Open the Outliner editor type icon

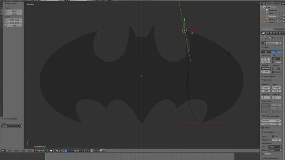[x=263, y=4]
